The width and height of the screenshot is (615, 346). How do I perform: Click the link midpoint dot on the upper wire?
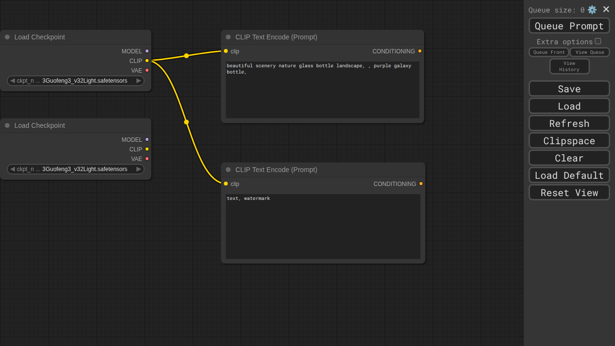coord(186,56)
